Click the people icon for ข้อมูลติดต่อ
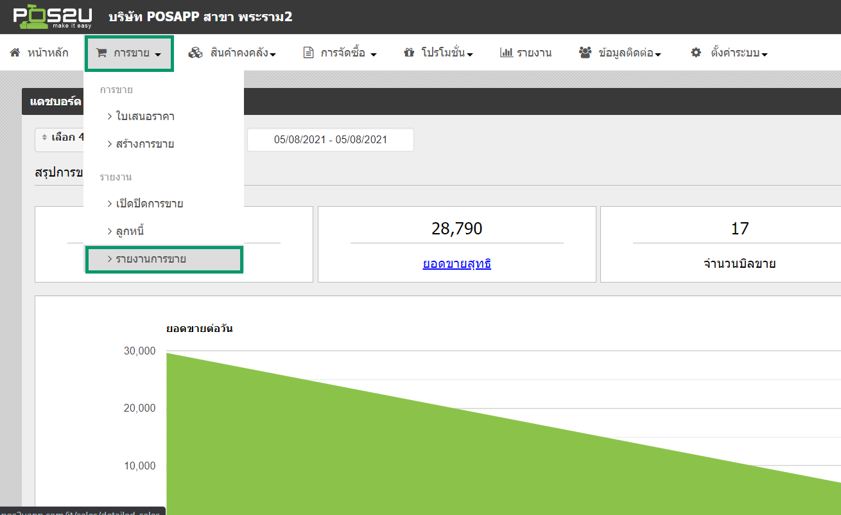This screenshot has height=515, width=841. pos(585,53)
